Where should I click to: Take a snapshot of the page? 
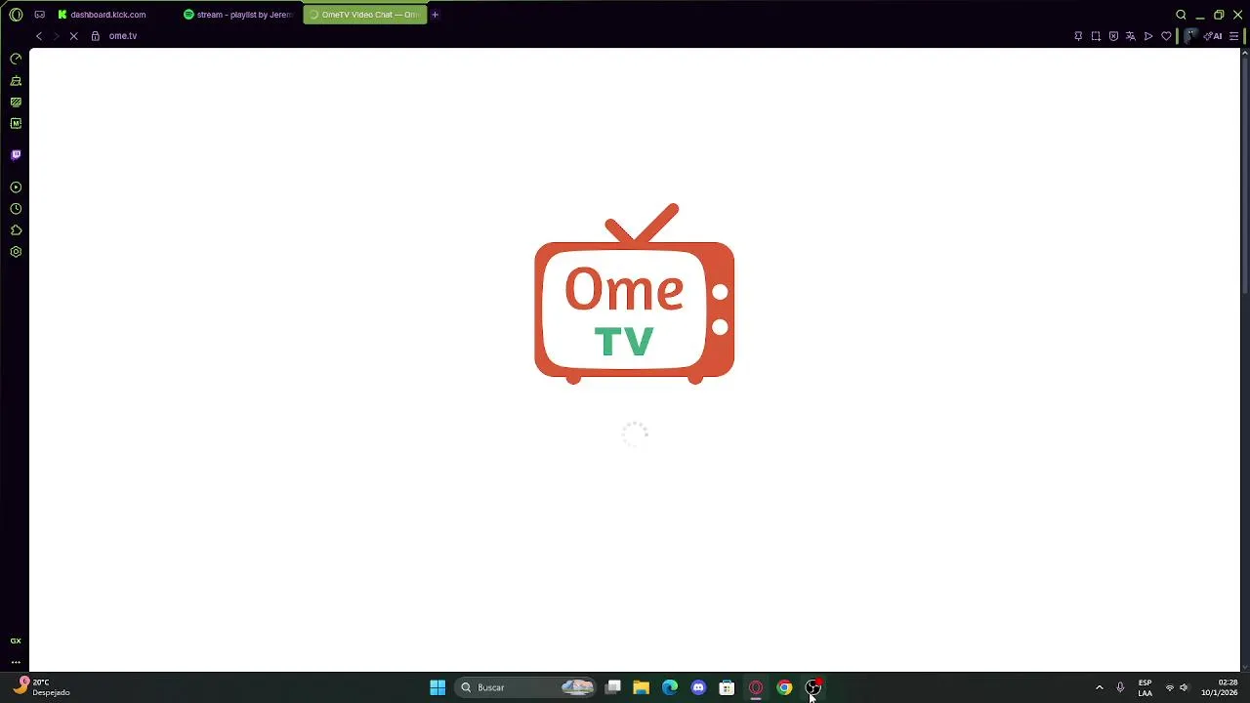coord(1096,36)
